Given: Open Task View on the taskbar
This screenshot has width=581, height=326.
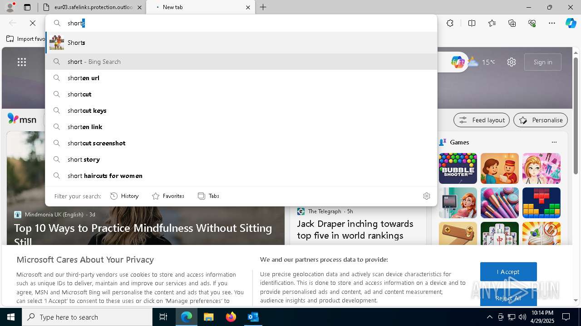Looking at the screenshot, I should [x=163, y=317].
